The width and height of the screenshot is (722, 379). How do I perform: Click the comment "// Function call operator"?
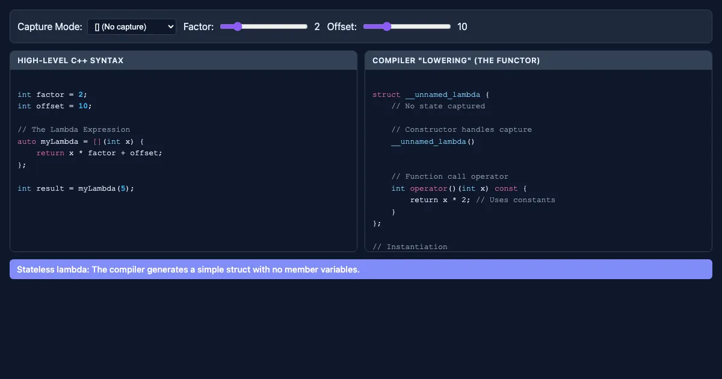click(x=449, y=176)
